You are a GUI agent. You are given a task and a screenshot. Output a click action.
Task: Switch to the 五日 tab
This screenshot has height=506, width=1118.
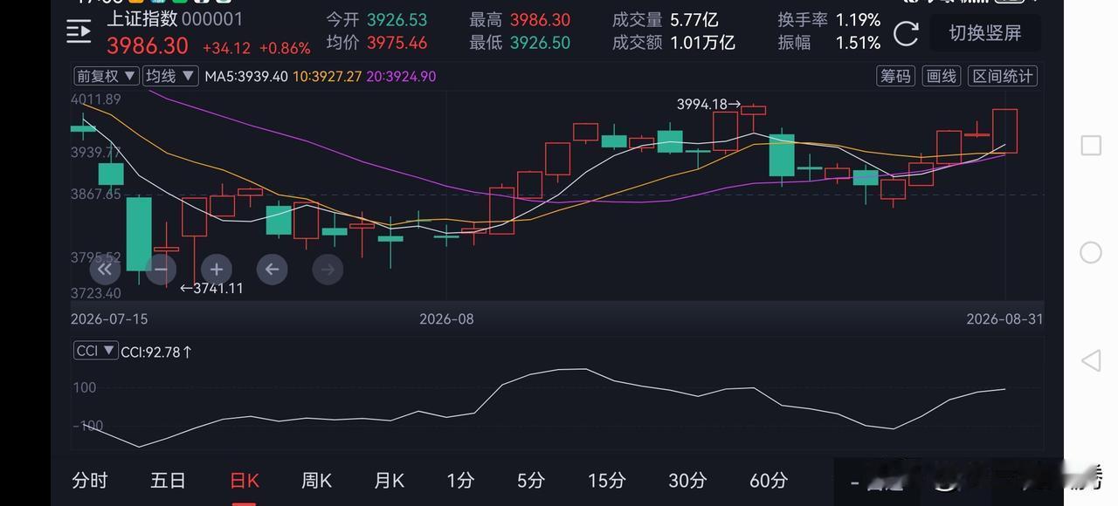168,480
